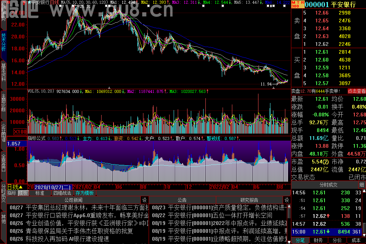The width and height of the screenshot is (366, 244).
Task: Click the 指标 tab below the chart
Action: point(12,193)
